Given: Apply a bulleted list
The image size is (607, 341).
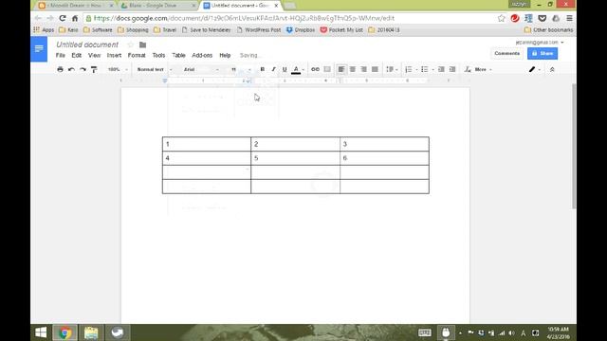Looking at the screenshot, I should pyautogui.click(x=425, y=69).
